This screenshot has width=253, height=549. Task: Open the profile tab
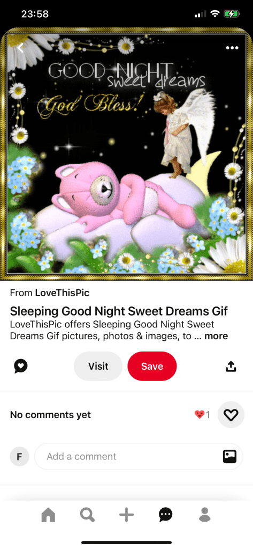click(x=205, y=515)
